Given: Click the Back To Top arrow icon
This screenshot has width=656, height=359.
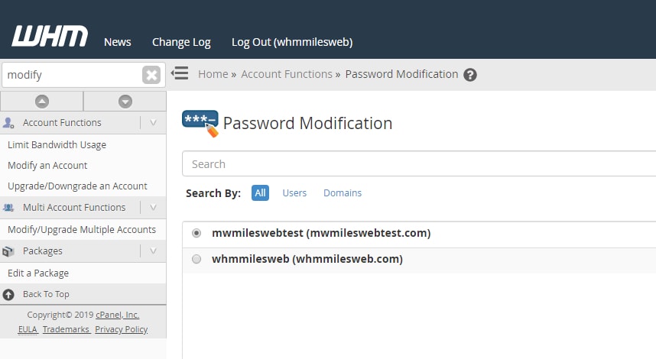Looking at the screenshot, I should coord(8,295).
